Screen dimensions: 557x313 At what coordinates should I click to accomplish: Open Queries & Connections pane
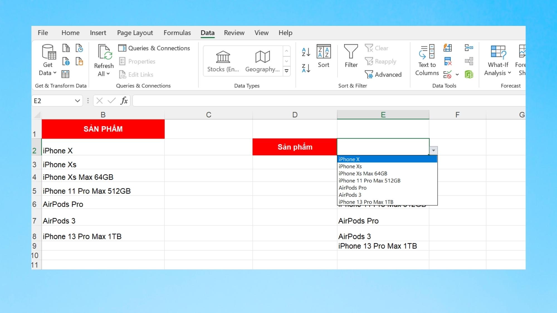[x=154, y=48]
